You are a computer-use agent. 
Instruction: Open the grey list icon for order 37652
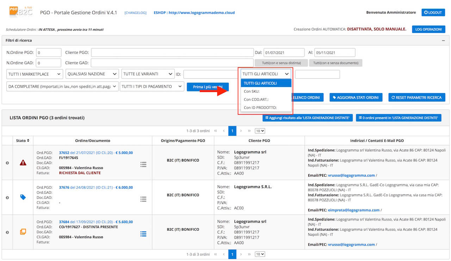[143, 164]
